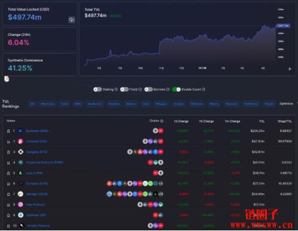Expand cBridge's +15 more chains badge

(x=161, y=194)
